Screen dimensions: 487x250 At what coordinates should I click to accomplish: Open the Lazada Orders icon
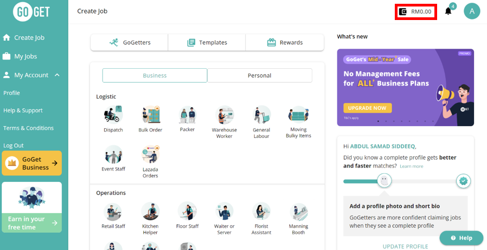(x=150, y=154)
